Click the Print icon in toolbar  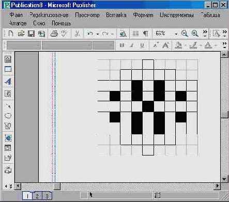tap(54, 34)
